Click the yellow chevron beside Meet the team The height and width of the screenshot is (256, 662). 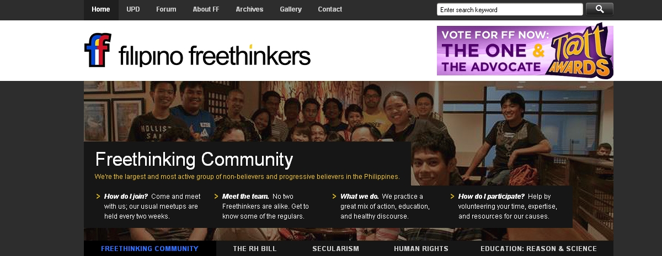click(x=216, y=196)
